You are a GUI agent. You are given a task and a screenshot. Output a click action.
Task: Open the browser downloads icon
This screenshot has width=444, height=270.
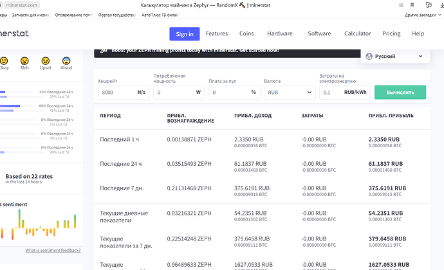pyautogui.click(x=442, y=5)
